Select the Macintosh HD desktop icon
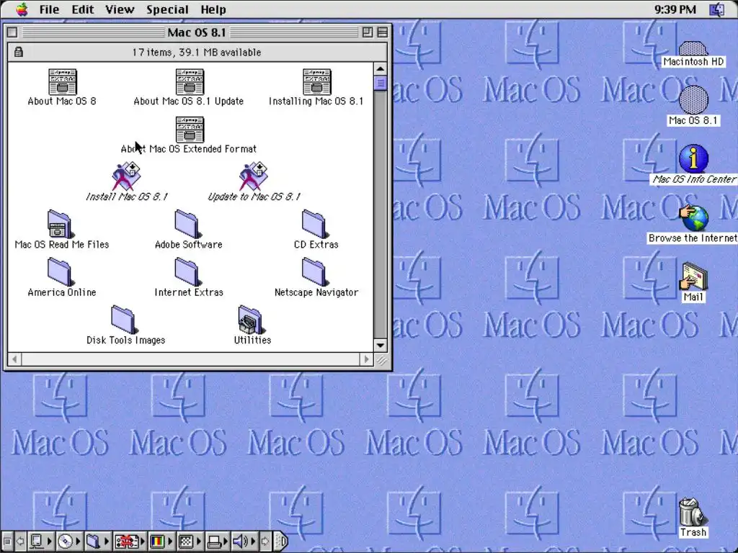The height and width of the screenshot is (553, 738). click(693, 49)
